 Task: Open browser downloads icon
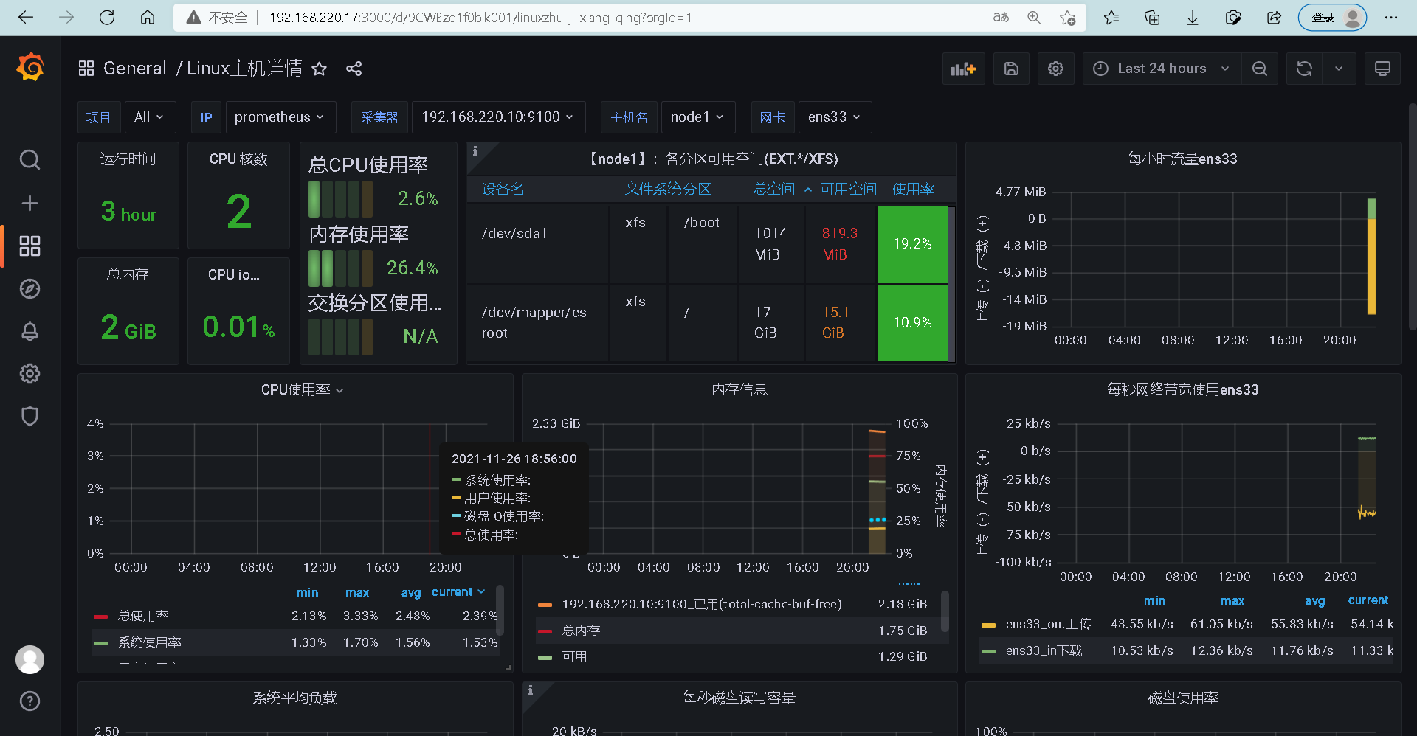pyautogui.click(x=1192, y=18)
